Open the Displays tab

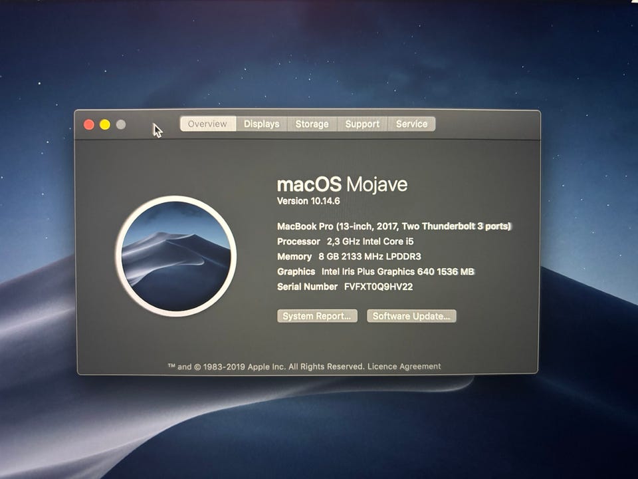pos(262,124)
